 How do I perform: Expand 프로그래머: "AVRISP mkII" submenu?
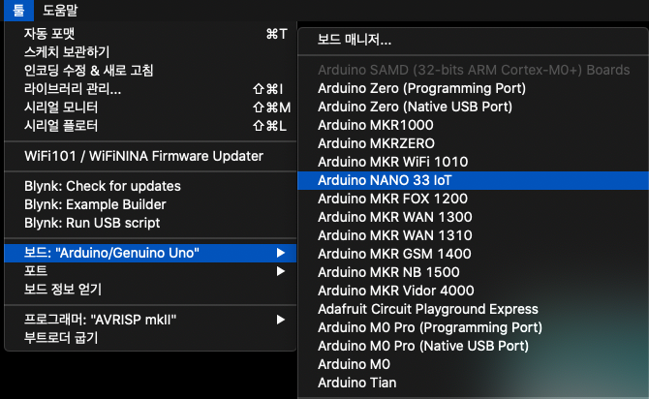pyautogui.click(x=150, y=320)
